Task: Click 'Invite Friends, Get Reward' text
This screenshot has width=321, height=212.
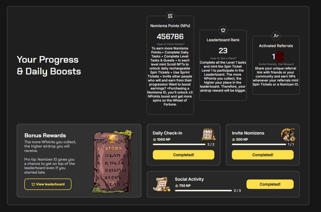Action: click(x=276, y=64)
